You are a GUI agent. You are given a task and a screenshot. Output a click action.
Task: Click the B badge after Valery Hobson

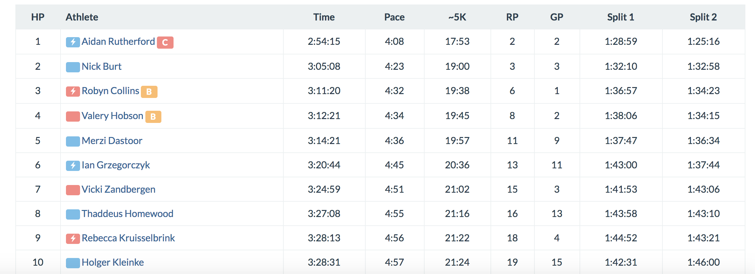153,117
